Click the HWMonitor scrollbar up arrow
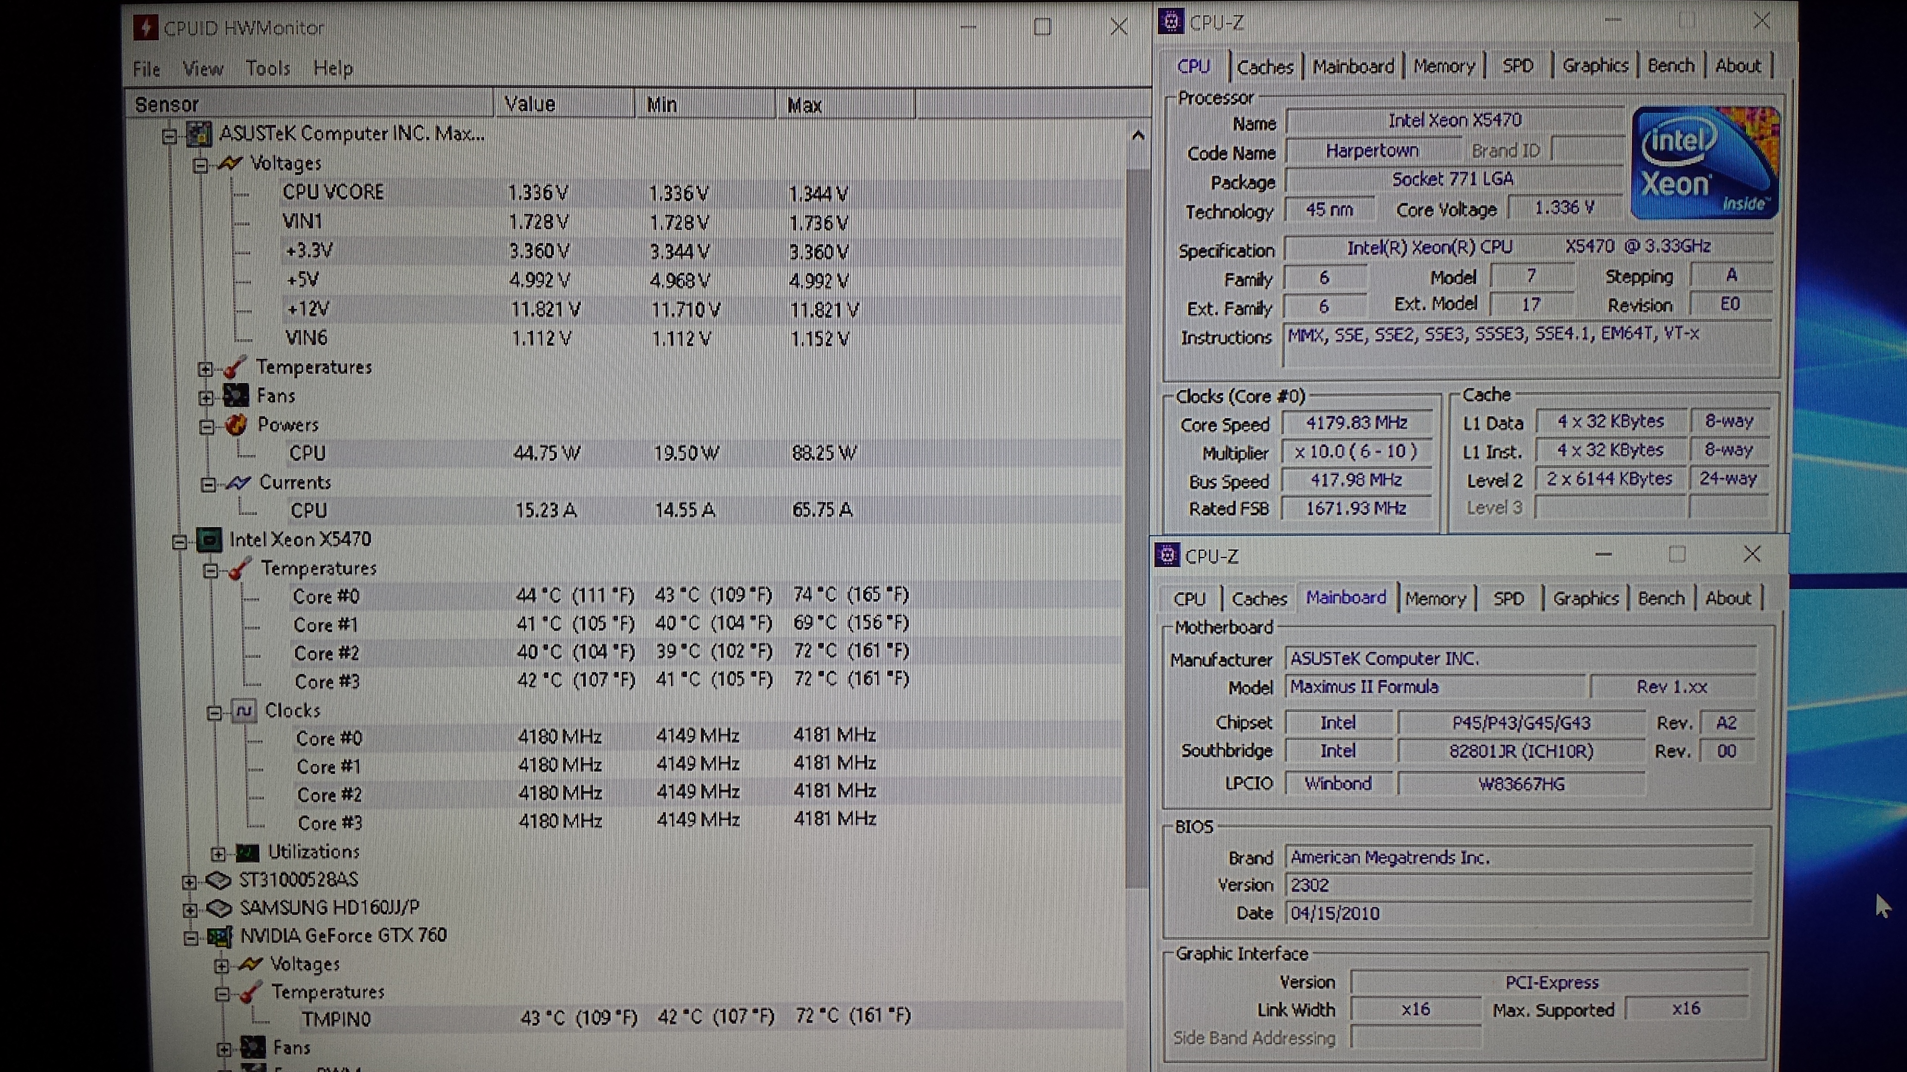1907x1072 pixels. [1139, 135]
